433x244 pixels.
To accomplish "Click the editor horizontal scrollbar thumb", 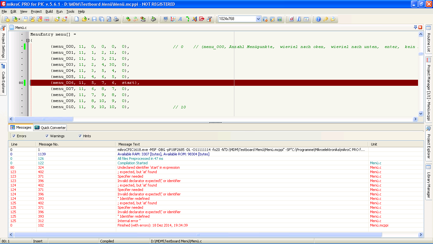I will coord(44,119).
